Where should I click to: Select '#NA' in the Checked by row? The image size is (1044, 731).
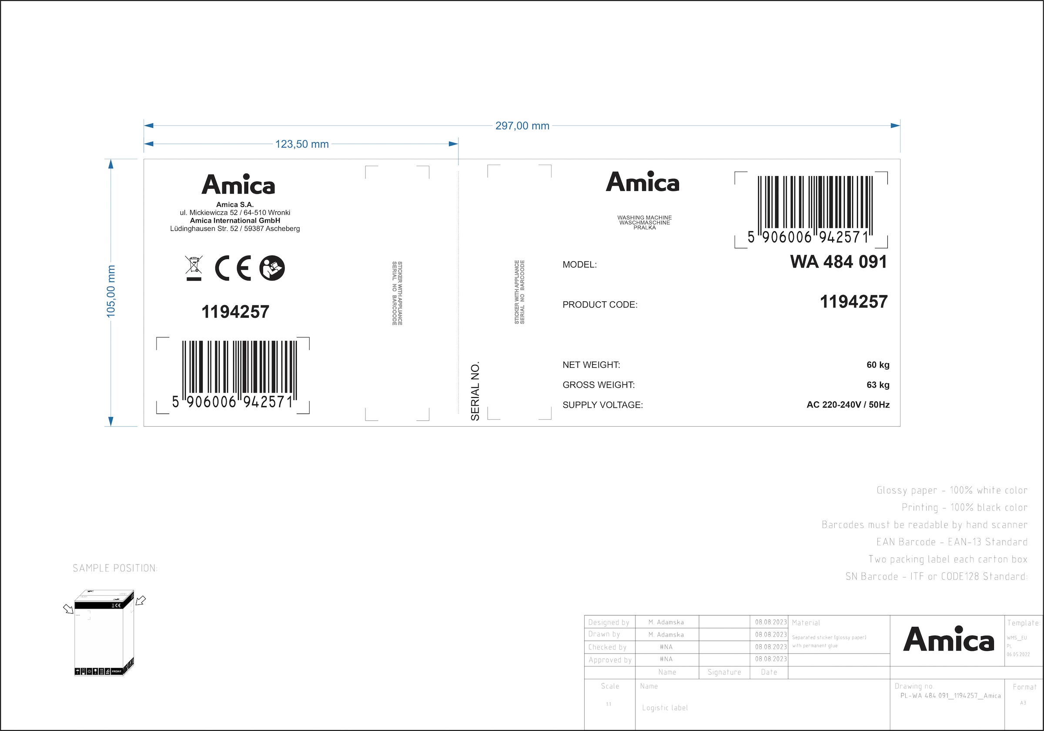(x=666, y=647)
